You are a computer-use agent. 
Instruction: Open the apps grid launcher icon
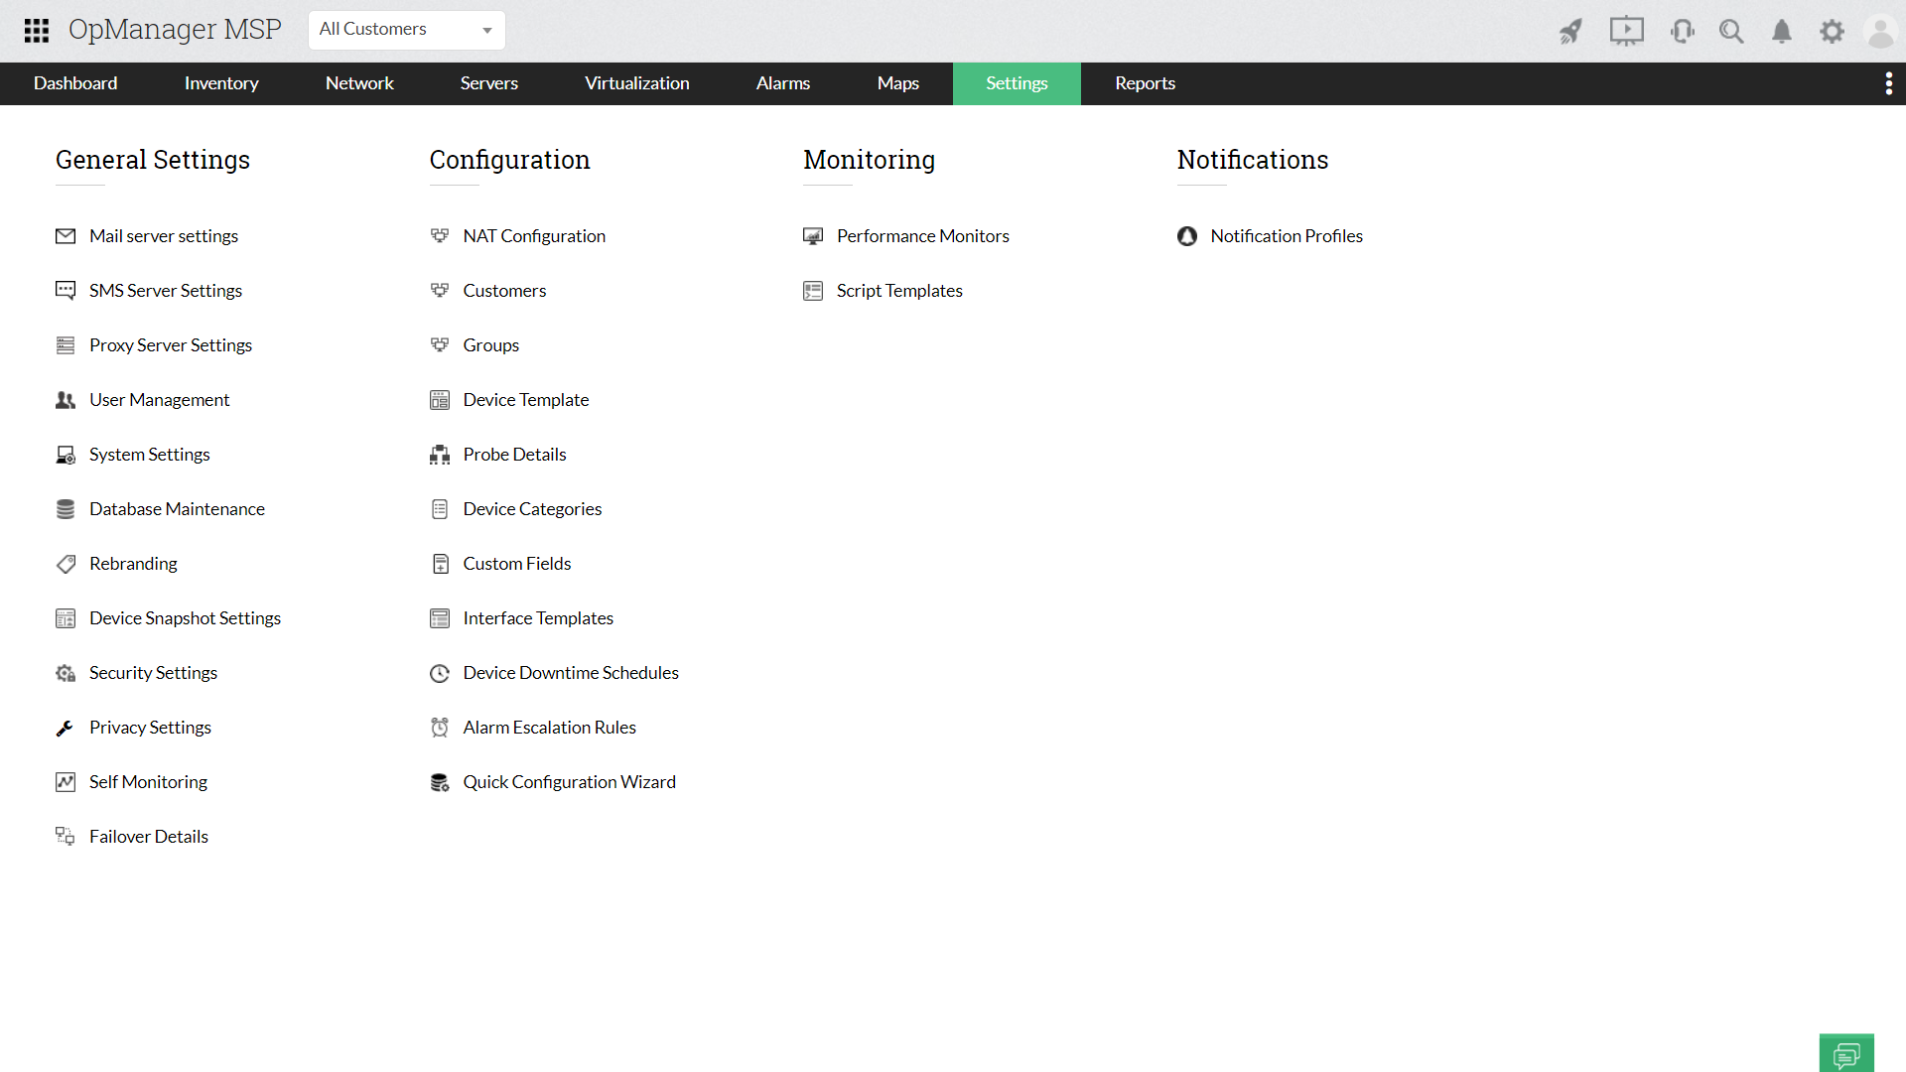[x=37, y=31]
